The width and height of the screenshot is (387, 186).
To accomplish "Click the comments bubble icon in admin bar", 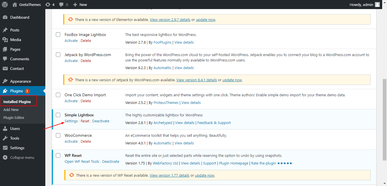I will click(x=63, y=5).
